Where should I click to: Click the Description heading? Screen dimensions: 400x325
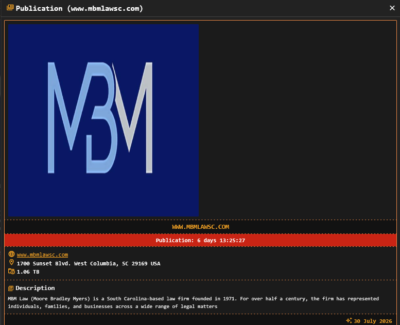tap(35, 288)
